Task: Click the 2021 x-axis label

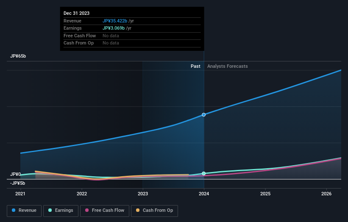Action: [20, 194]
